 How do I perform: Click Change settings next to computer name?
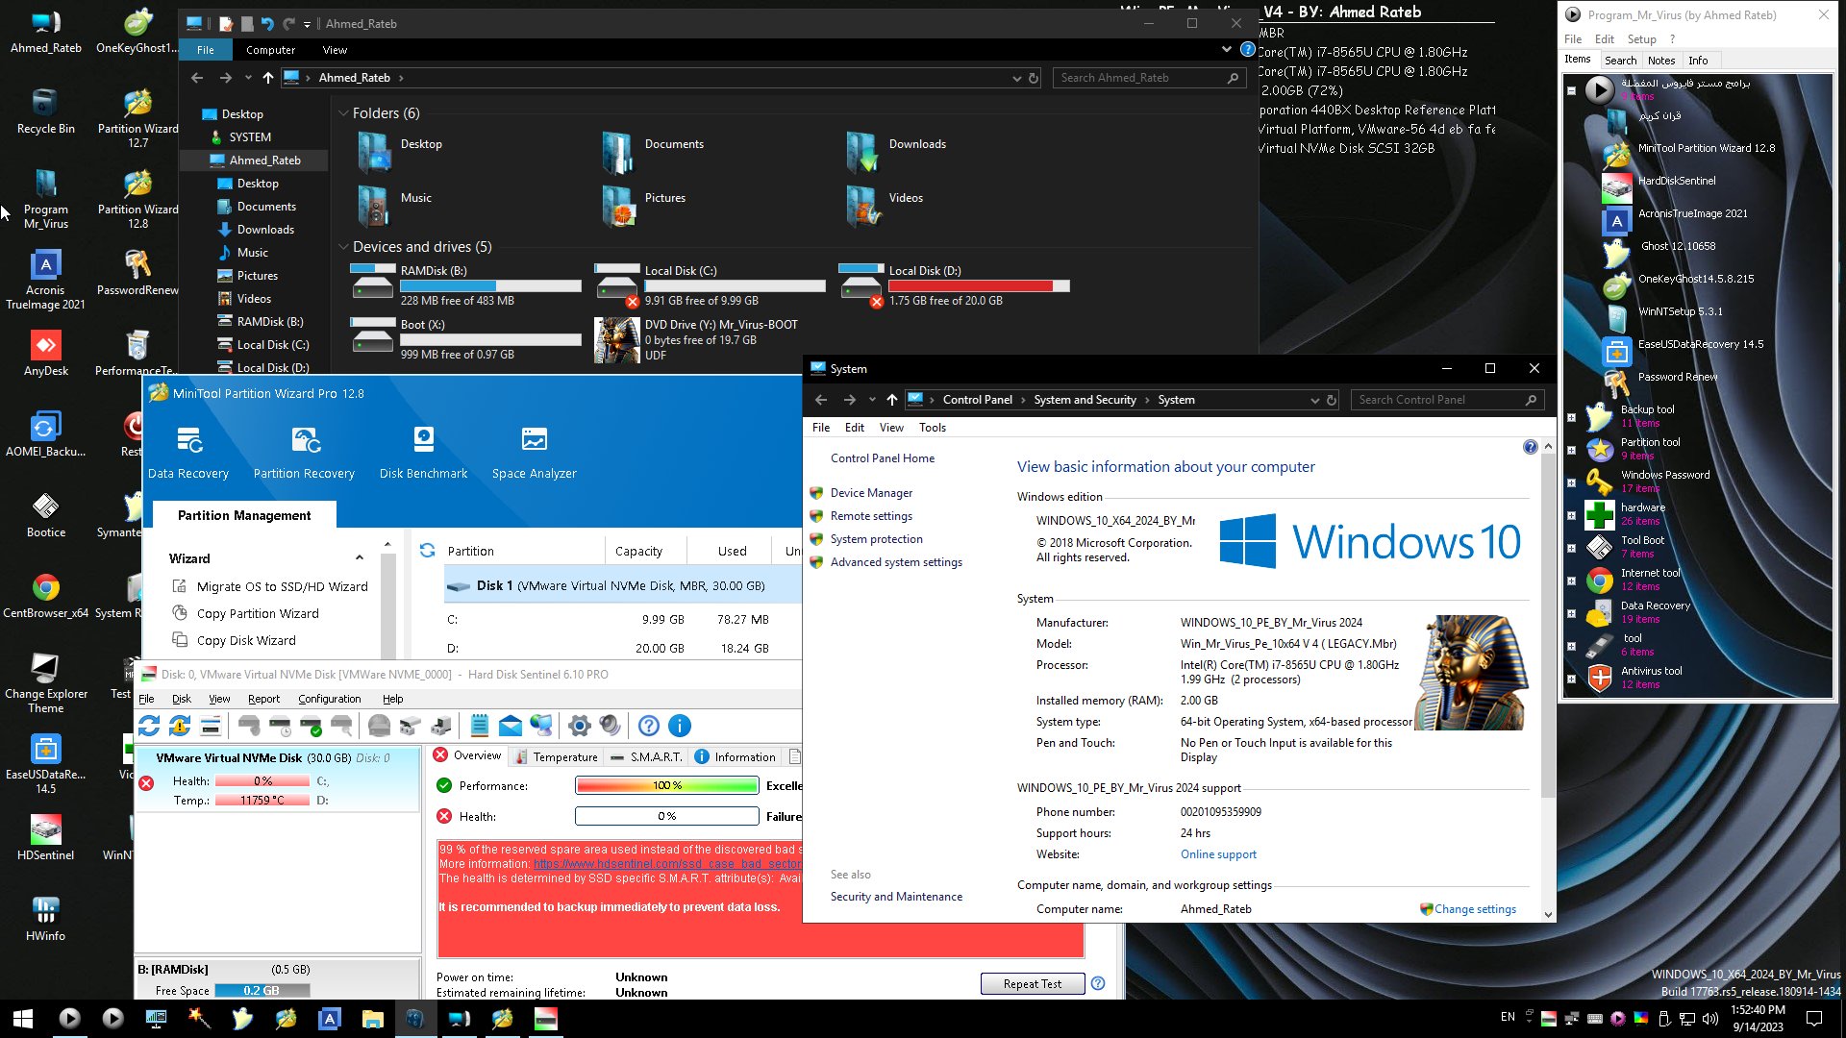click(1475, 909)
